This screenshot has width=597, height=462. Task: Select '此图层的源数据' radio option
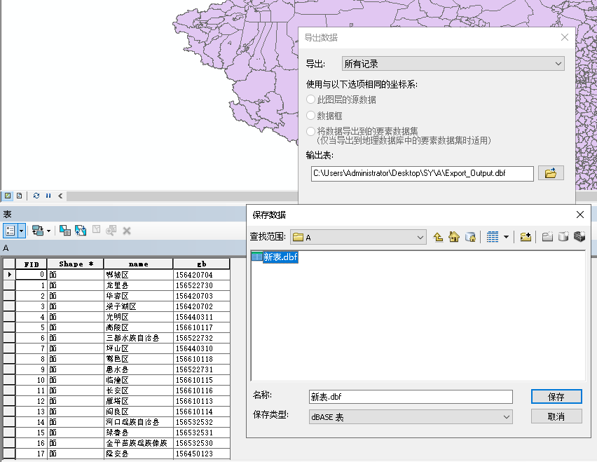[311, 100]
